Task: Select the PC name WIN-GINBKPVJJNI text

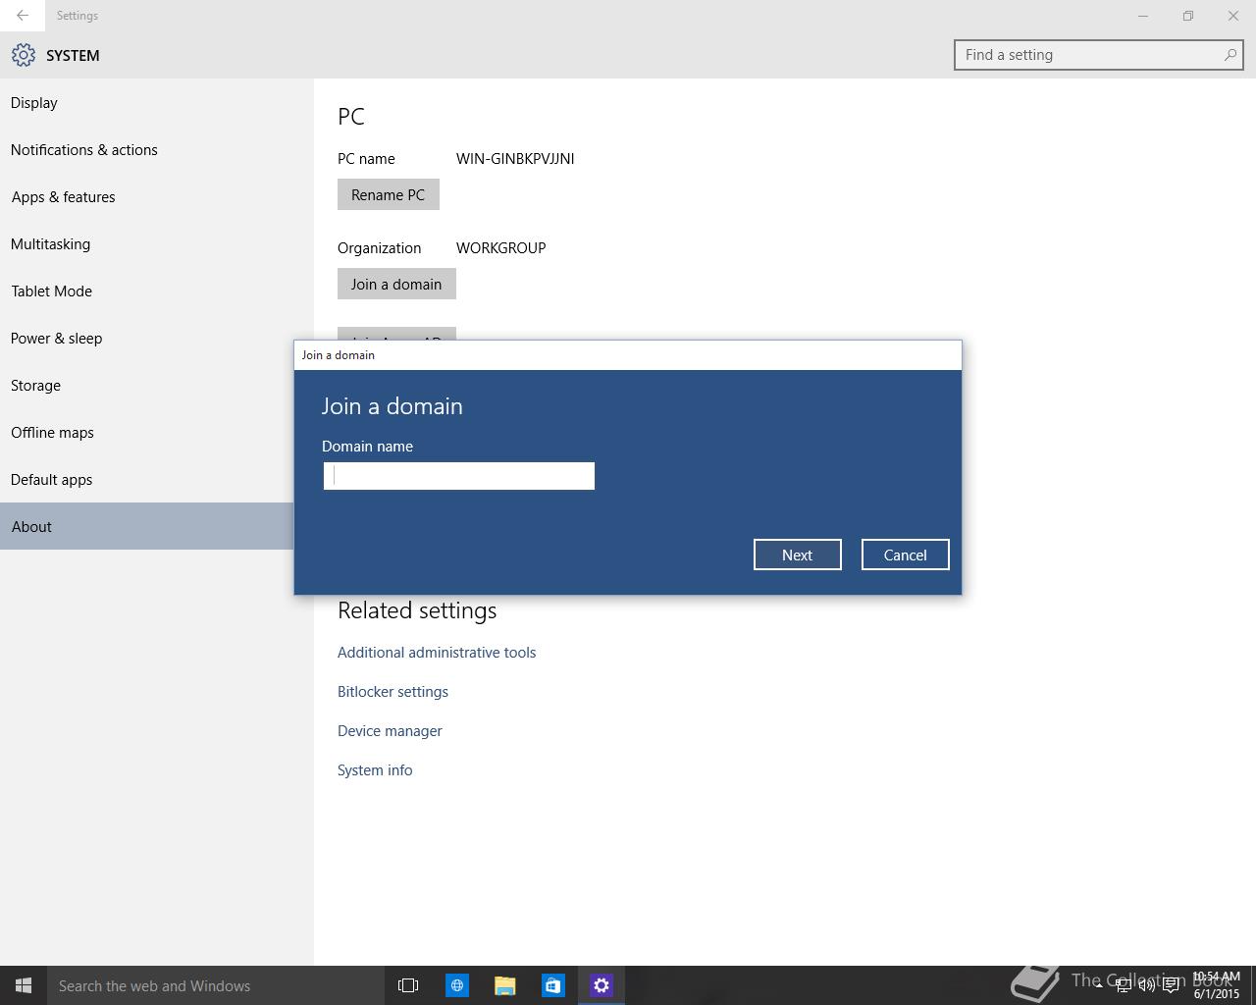Action: pos(515,159)
